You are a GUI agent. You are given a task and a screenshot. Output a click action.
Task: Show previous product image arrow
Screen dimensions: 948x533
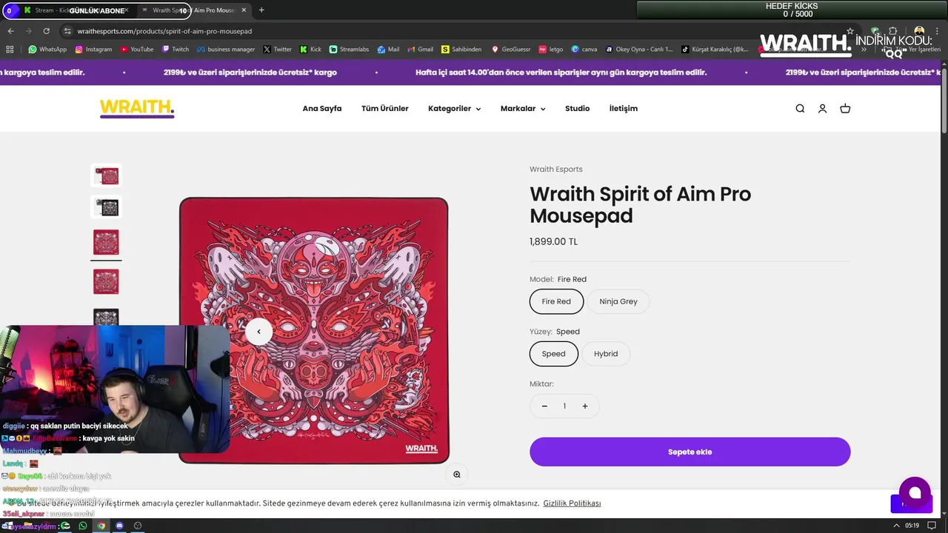[x=258, y=332]
